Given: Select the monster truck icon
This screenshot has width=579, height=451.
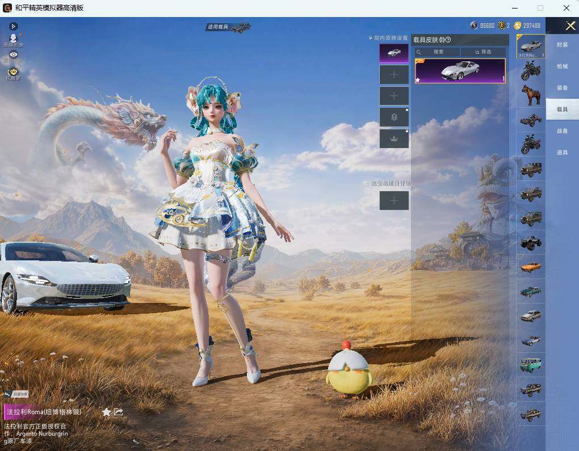Looking at the screenshot, I should (531, 242).
